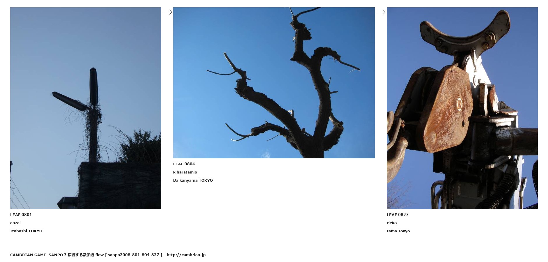Visit the http://cambrian.jp link
The image size is (548, 262).
[186, 255]
